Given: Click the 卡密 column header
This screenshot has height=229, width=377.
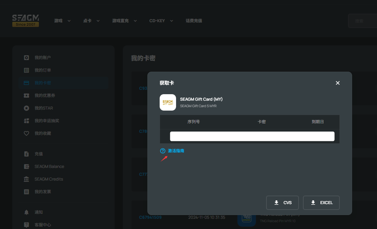Looking at the screenshot, I should point(262,122).
